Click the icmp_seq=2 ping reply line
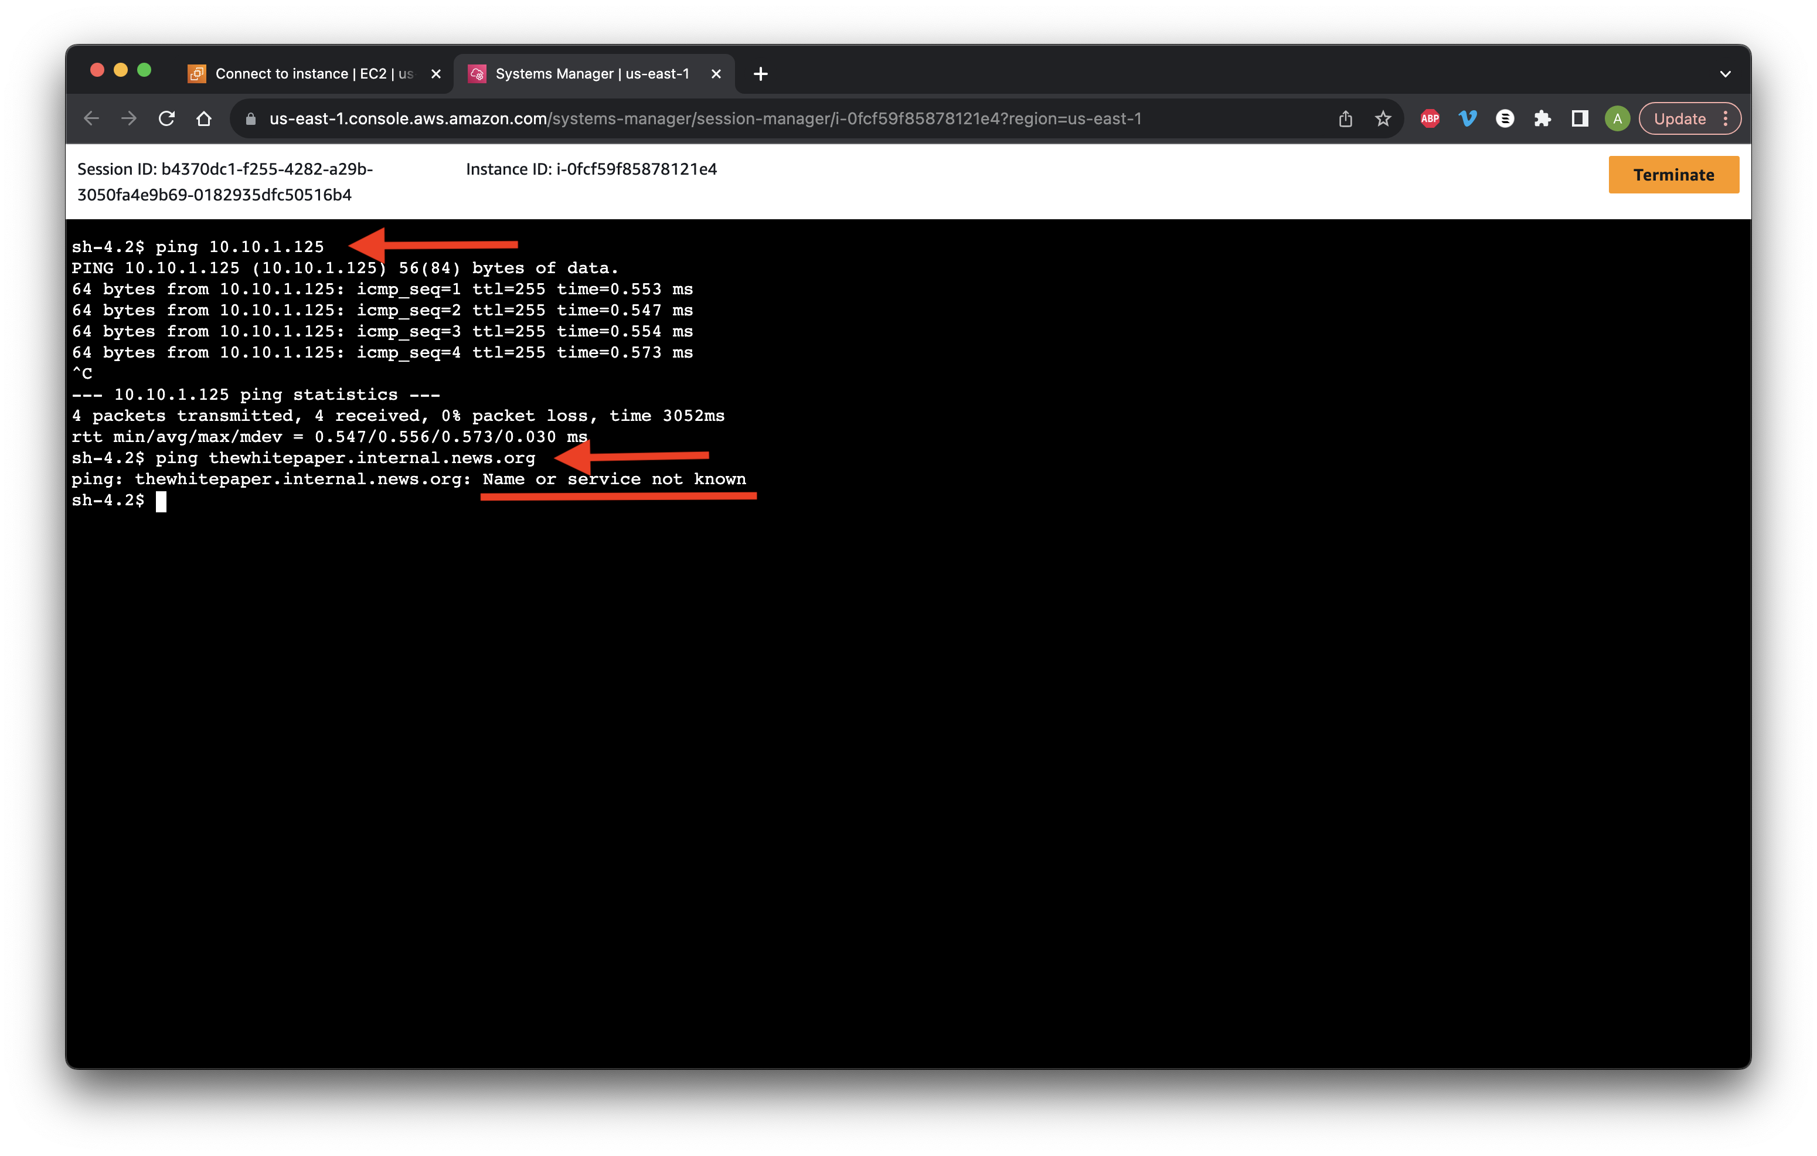The image size is (1817, 1156). click(x=382, y=310)
